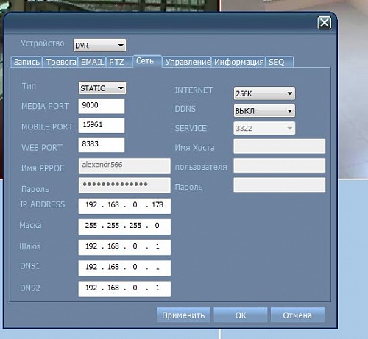368x339 pixels.
Task: Open the Тревога tab
Action: click(x=61, y=62)
